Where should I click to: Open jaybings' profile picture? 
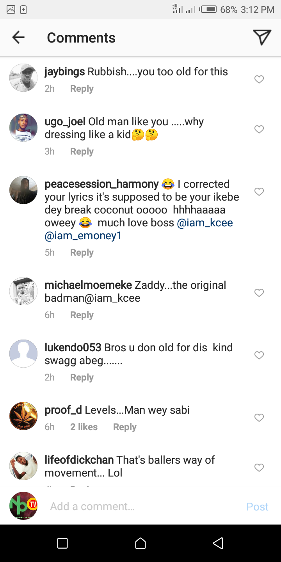(x=23, y=78)
